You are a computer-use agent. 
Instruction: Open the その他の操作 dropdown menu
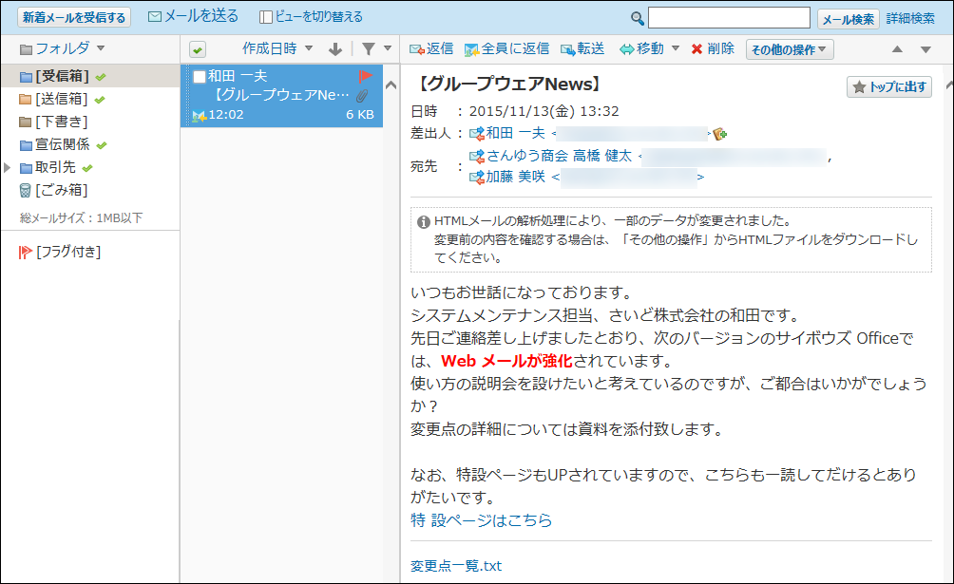(x=789, y=49)
